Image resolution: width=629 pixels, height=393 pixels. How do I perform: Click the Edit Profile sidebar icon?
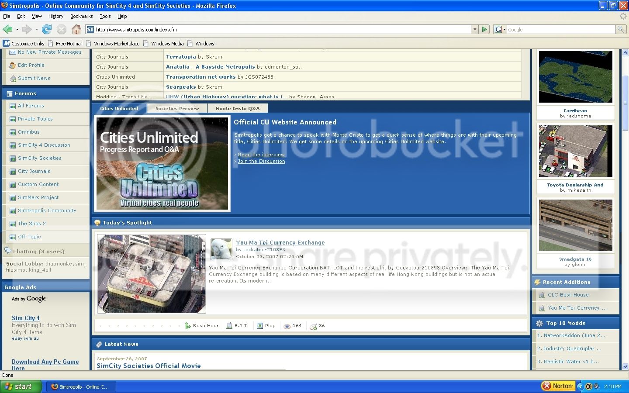[12, 65]
